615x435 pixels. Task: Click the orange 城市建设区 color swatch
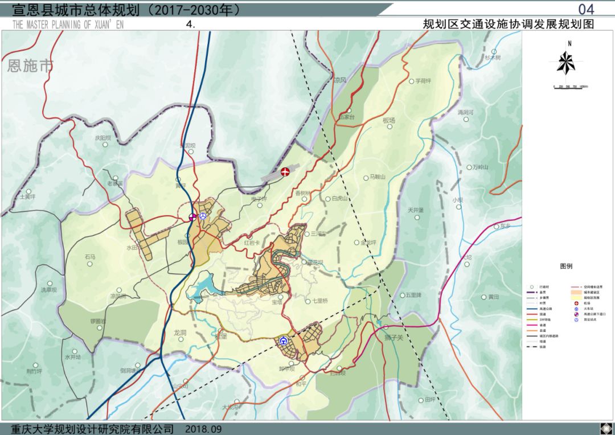tap(577, 292)
